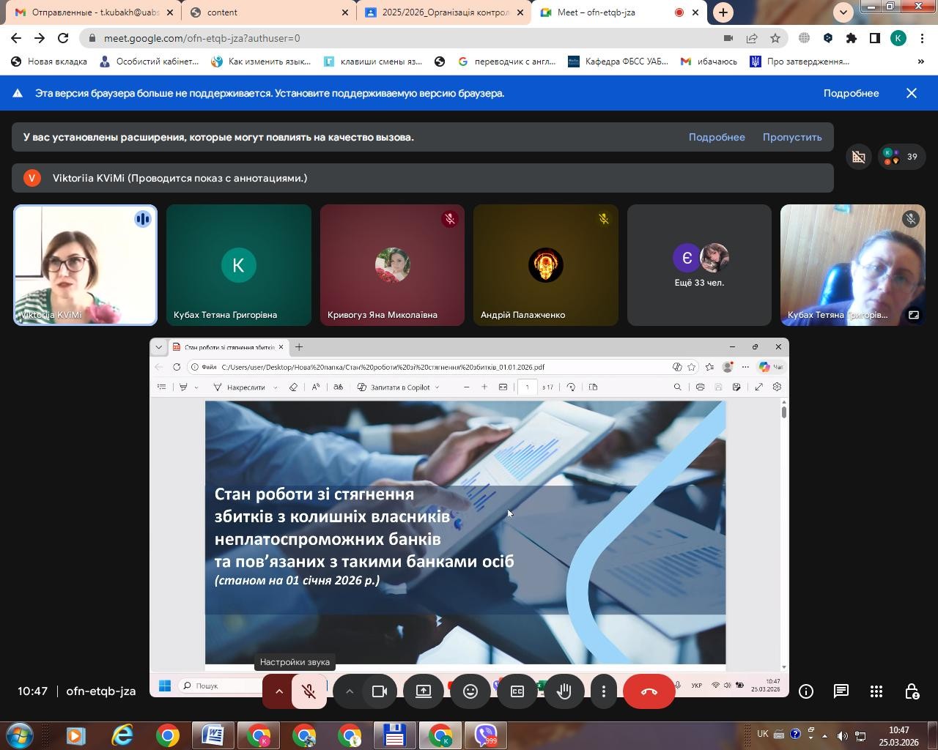Open the meeting chat panel

841,691
